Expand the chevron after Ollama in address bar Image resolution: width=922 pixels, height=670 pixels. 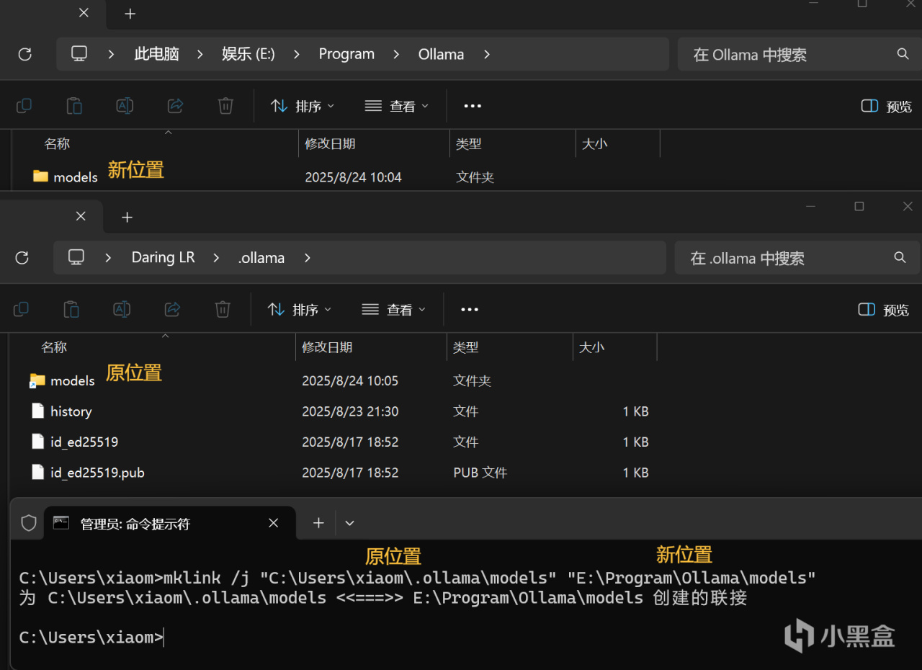tap(487, 54)
